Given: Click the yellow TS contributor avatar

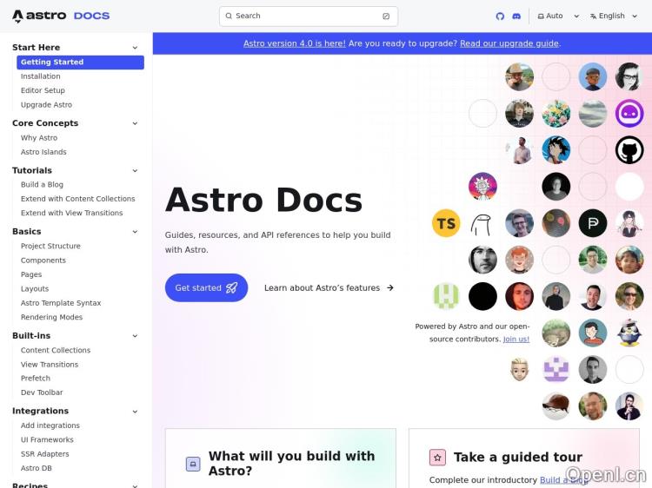Looking at the screenshot, I should pyautogui.click(x=446, y=223).
